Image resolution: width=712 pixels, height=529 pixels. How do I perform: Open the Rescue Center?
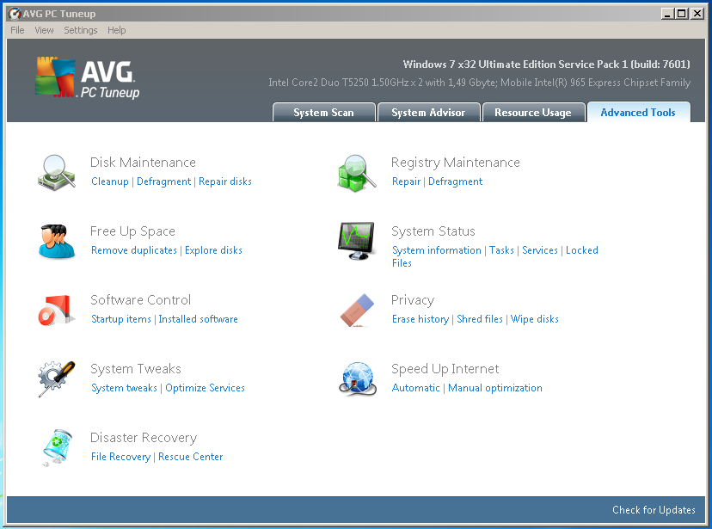pyautogui.click(x=190, y=457)
